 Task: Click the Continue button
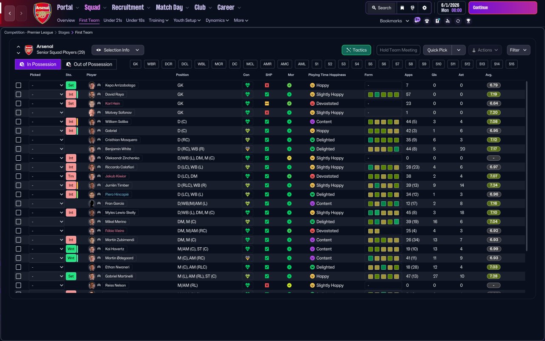(503, 8)
